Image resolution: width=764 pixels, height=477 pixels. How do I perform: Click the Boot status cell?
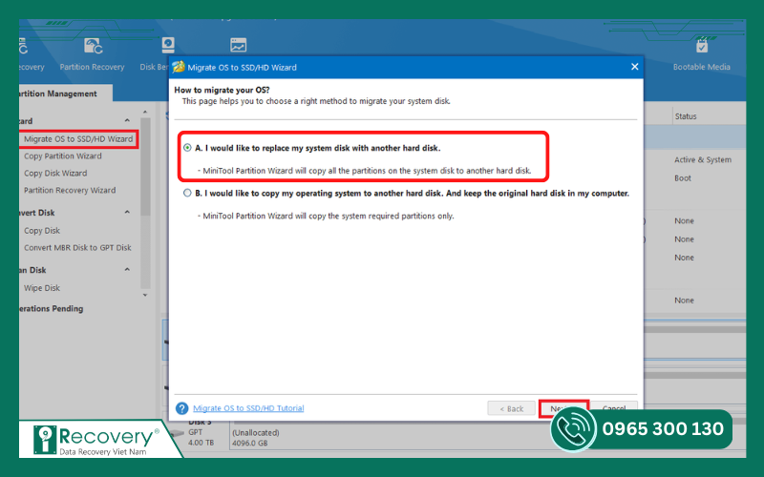683,178
